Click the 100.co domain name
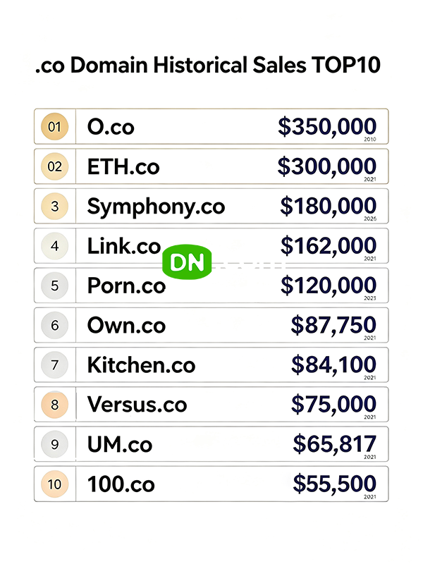 [121, 484]
